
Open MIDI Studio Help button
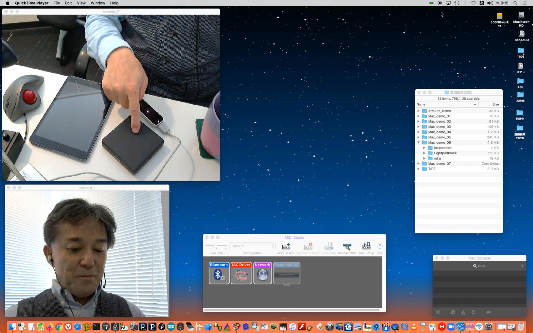380,246
